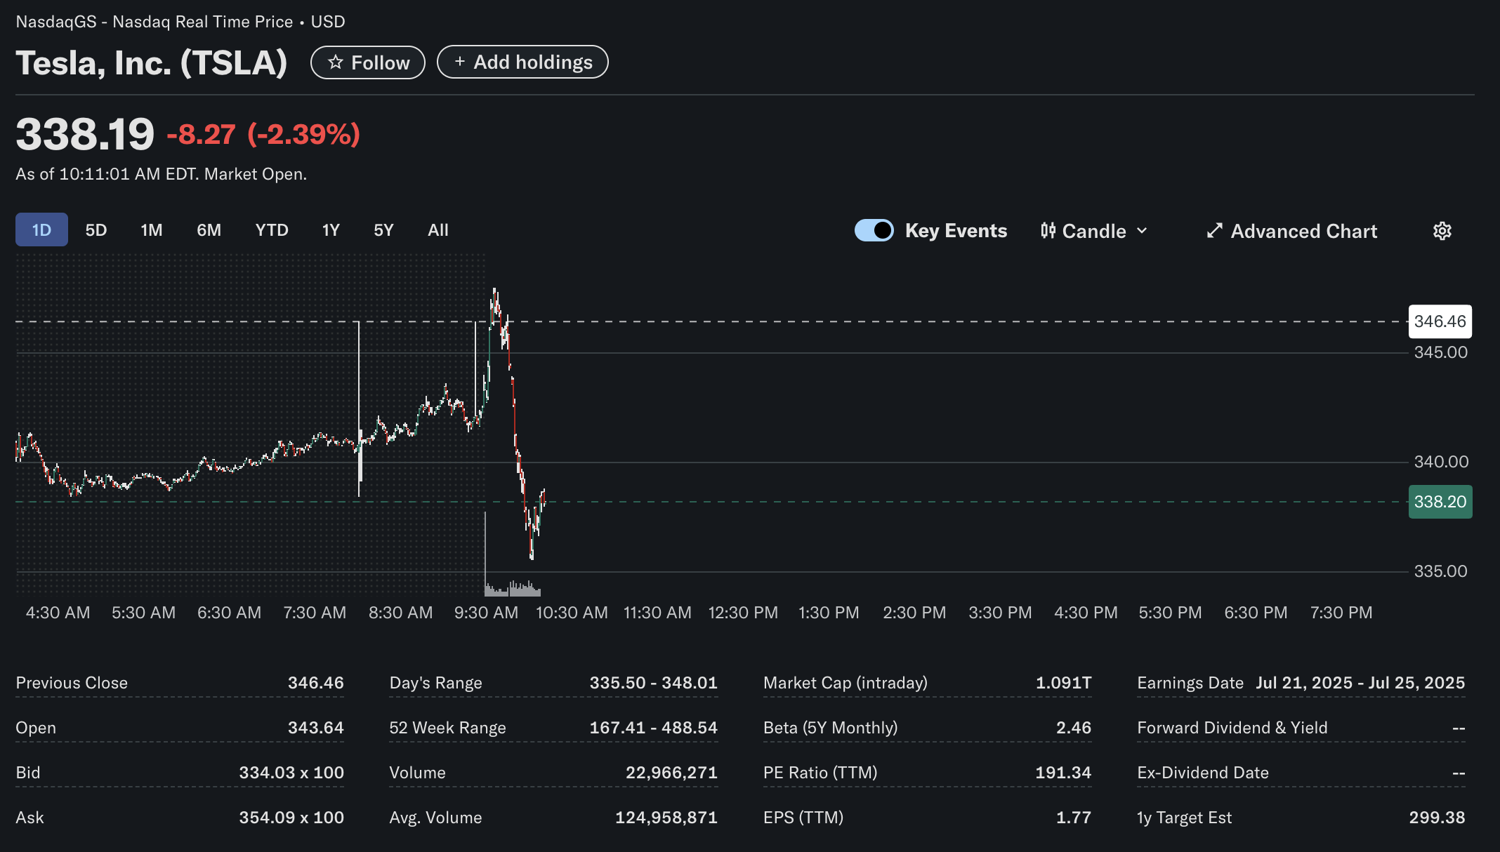Click the 4:30 PM axis label

click(1086, 613)
